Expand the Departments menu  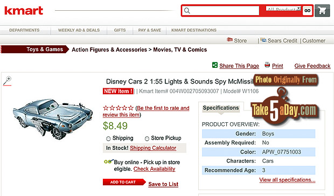[24, 30]
